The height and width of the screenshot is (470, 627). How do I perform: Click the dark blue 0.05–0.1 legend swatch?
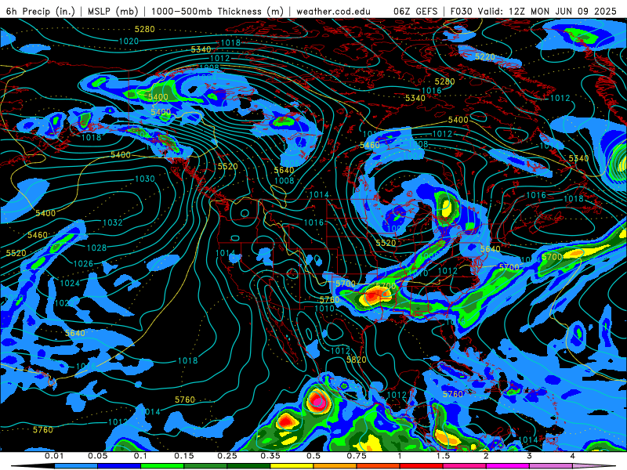point(119,466)
